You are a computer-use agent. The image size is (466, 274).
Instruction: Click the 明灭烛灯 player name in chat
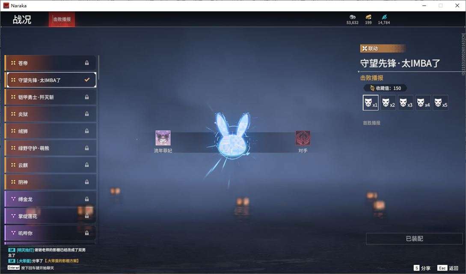[25, 250]
